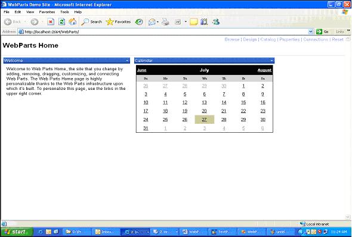Click the Edit page toolbar icon
The width and height of the screenshot is (352, 237).
(x=178, y=21)
